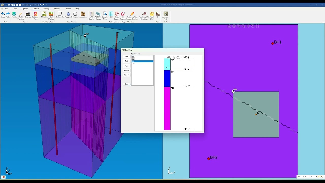325x183 pixels.
Task: Switch to the Tools tab
Action: [15, 9]
